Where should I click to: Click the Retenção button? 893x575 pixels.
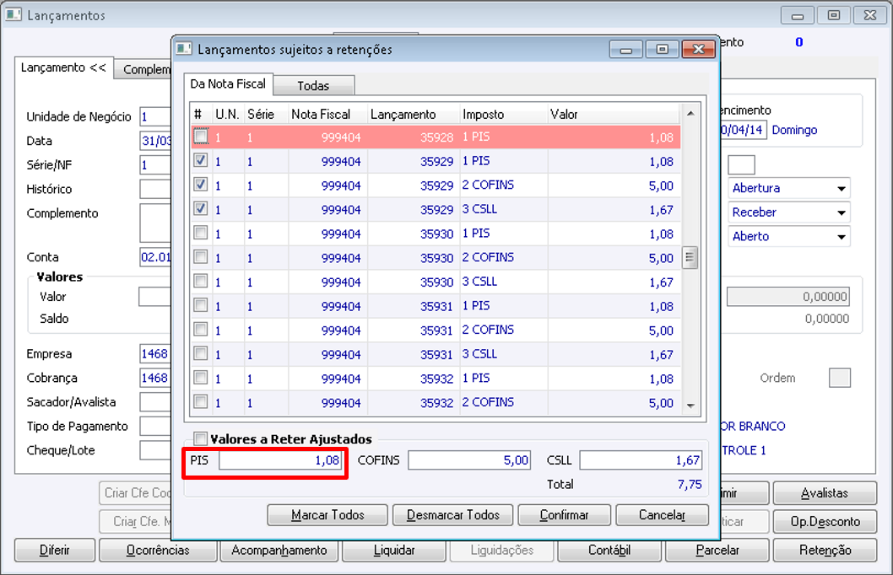coord(825,551)
